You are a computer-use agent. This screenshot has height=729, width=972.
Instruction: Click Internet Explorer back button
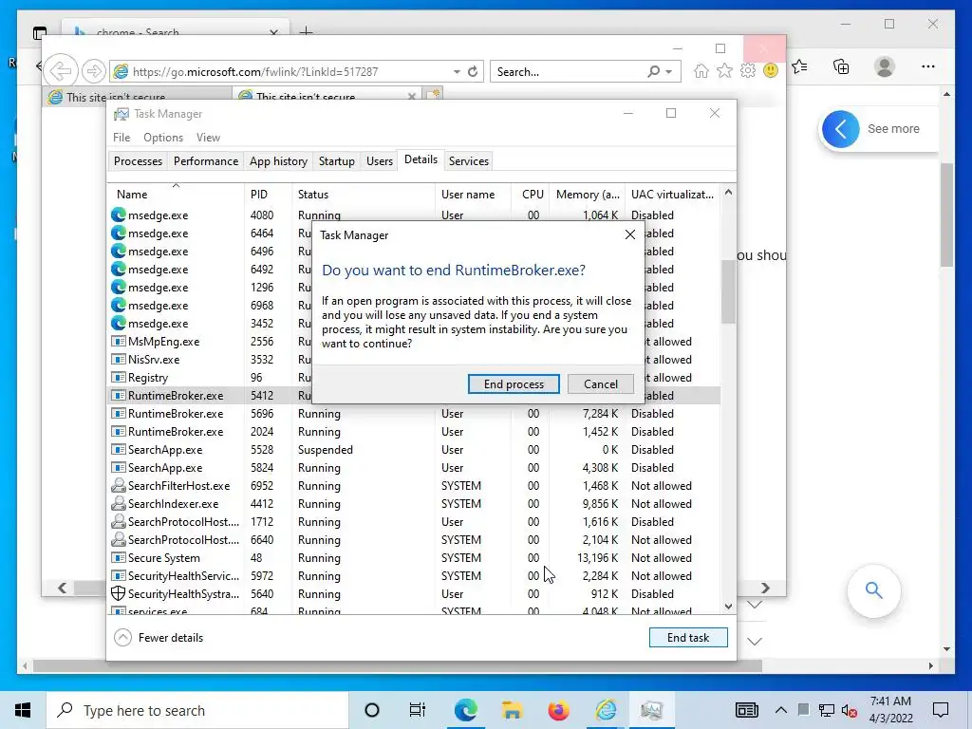(61, 71)
